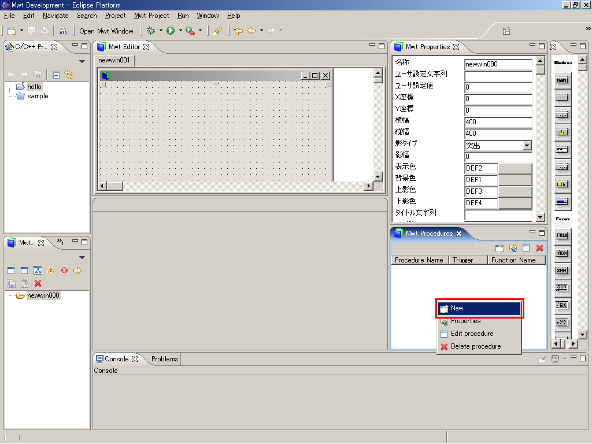The height and width of the screenshot is (444, 592).
Task: Select the hello project
Action: tap(34, 87)
